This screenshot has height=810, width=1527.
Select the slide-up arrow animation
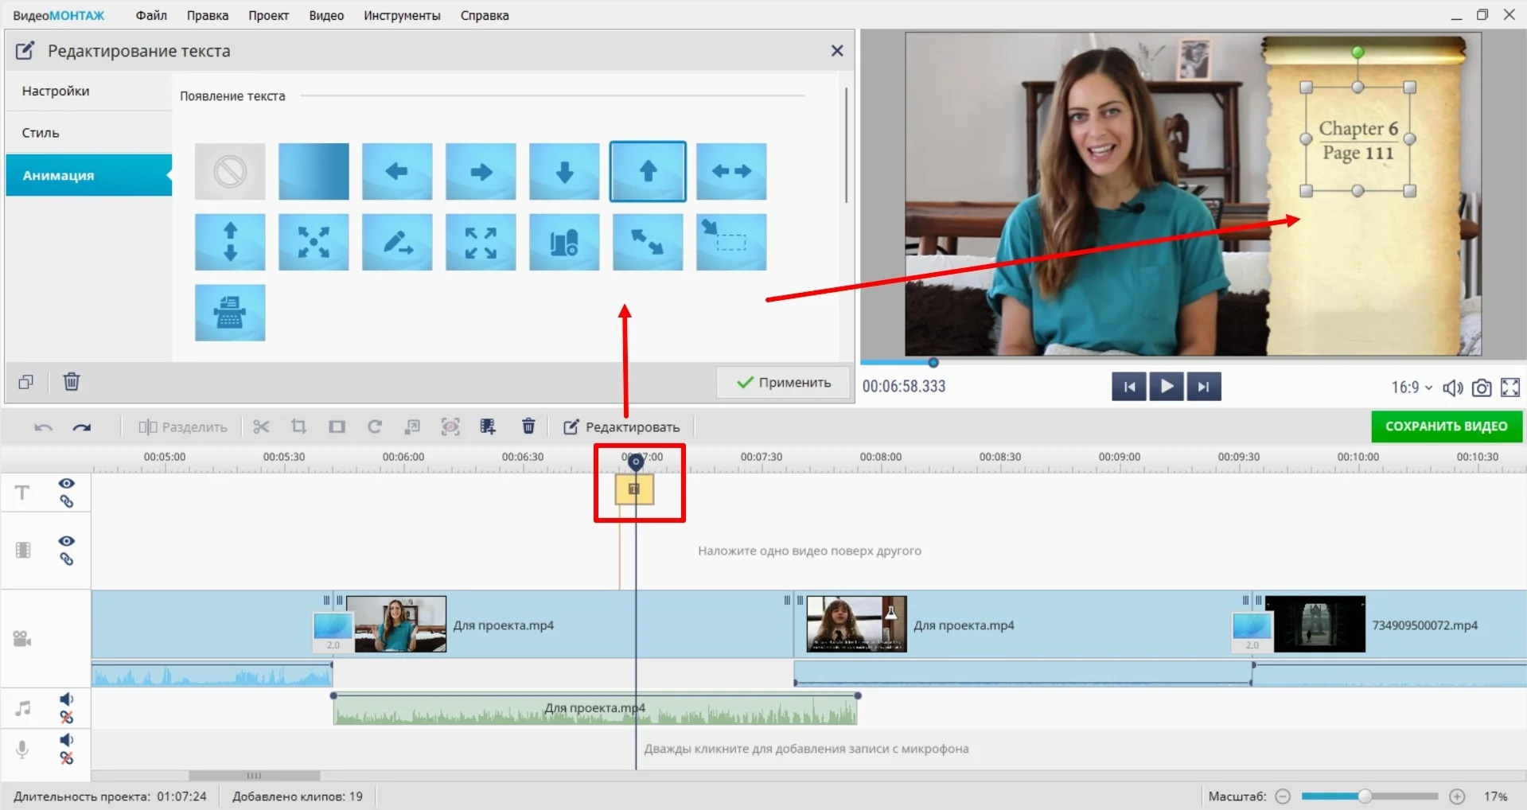(x=648, y=172)
